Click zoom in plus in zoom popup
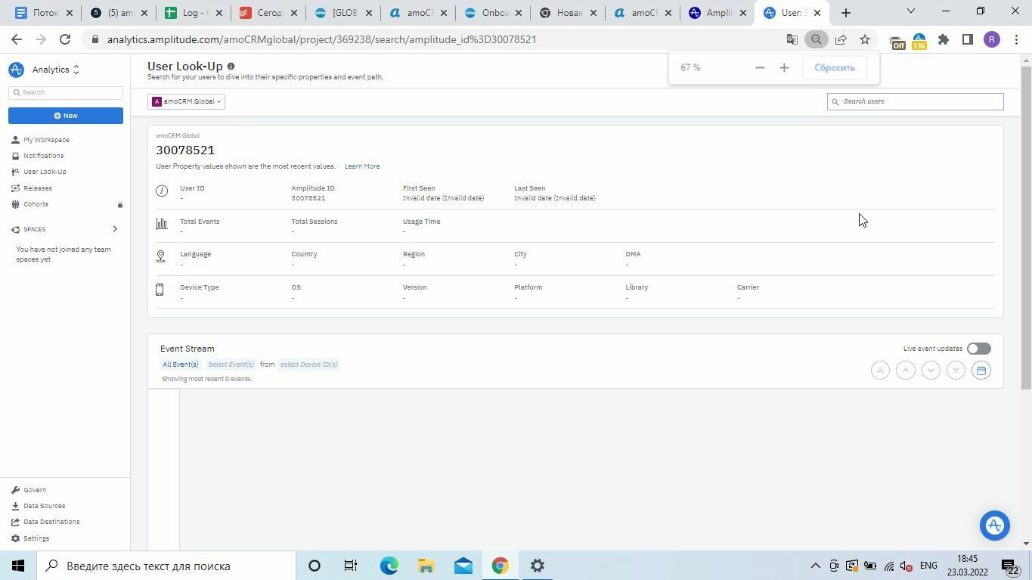Screen dimensions: 1032x580 pos(784,68)
